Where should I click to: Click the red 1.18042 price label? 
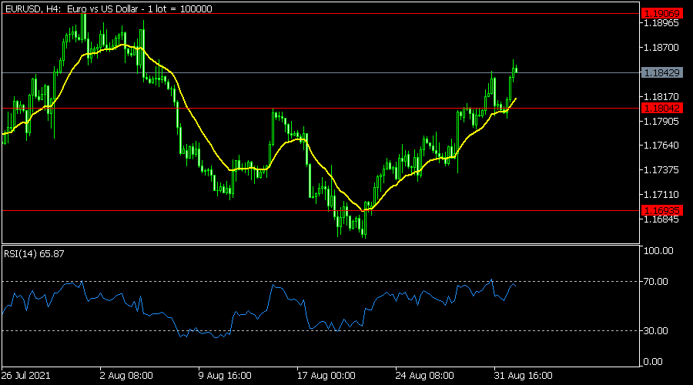pos(662,109)
